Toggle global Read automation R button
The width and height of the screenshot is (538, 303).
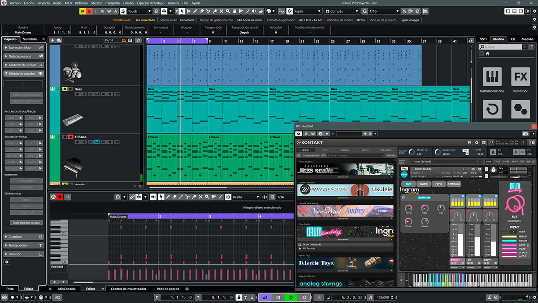[x=102, y=11]
